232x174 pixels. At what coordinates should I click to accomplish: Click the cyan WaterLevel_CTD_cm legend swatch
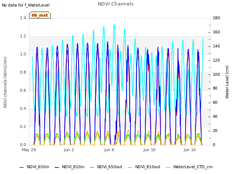tap(168, 167)
